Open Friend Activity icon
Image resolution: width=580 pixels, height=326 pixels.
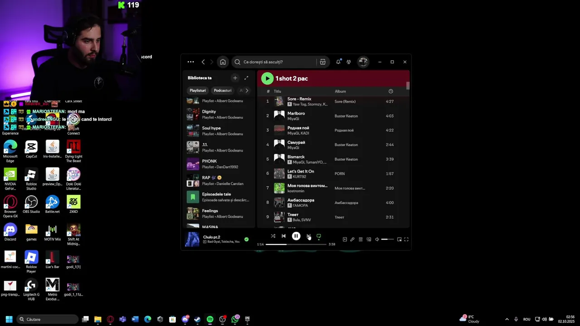tap(348, 62)
